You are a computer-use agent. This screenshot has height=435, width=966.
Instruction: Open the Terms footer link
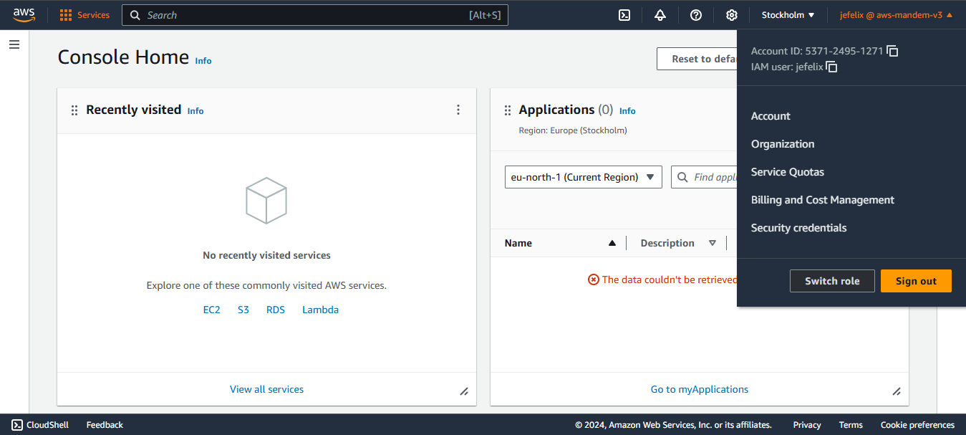pyautogui.click(x=851, y=425)
